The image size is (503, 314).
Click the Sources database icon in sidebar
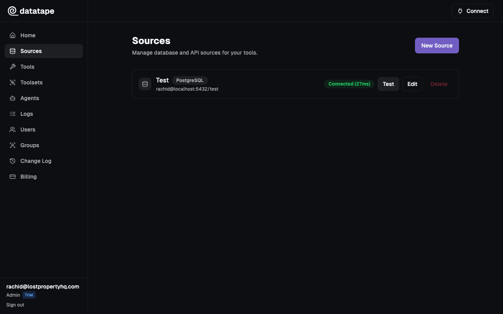click(x=13, y=51)
